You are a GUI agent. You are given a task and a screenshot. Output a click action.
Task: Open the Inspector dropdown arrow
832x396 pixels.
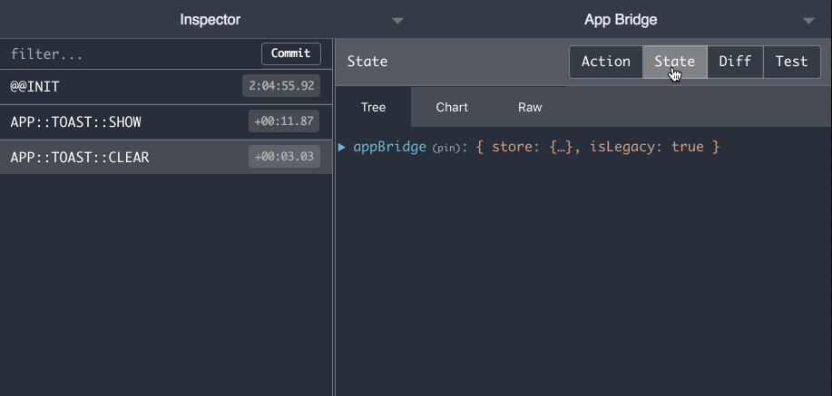397,21
